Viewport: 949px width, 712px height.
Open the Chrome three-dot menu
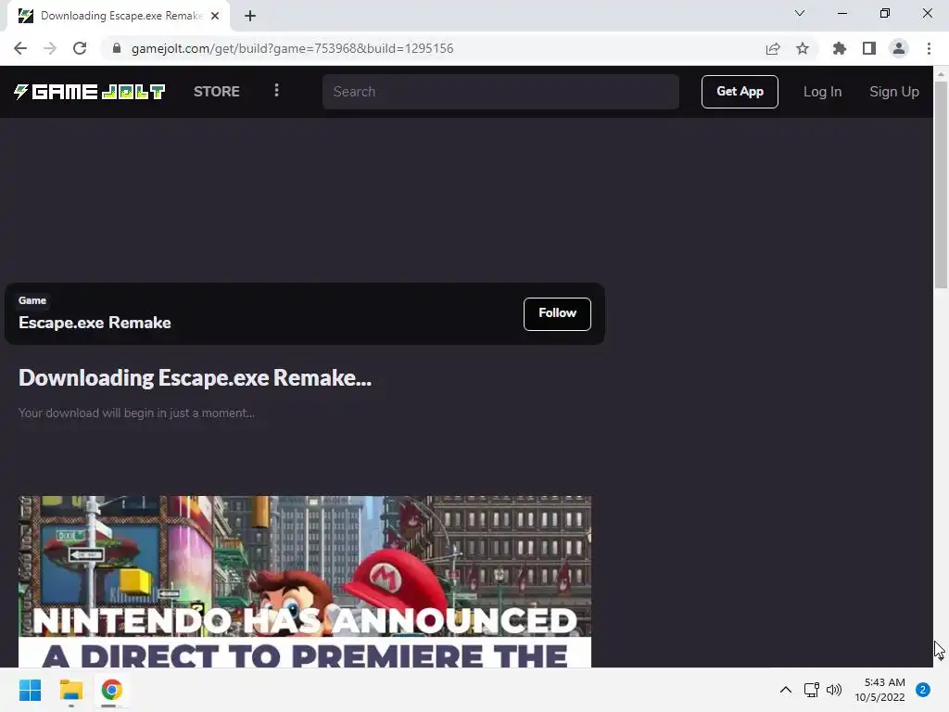[x=929, y=48]
